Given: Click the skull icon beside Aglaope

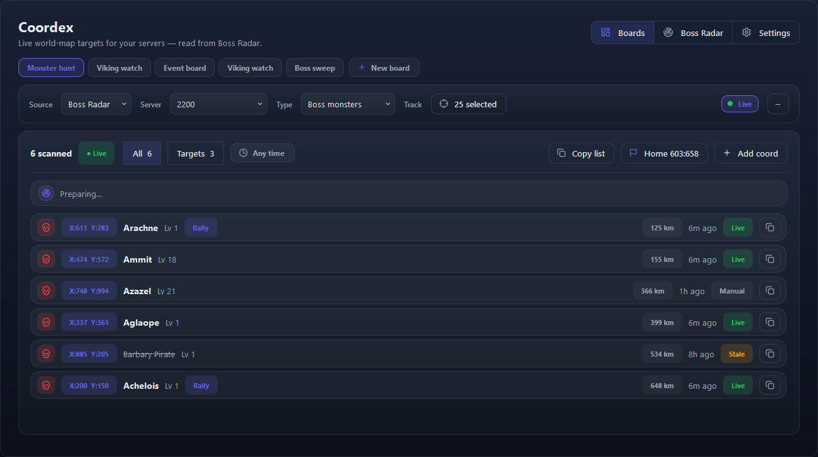Looking at the screenshot, I should [x=46, y=323].
